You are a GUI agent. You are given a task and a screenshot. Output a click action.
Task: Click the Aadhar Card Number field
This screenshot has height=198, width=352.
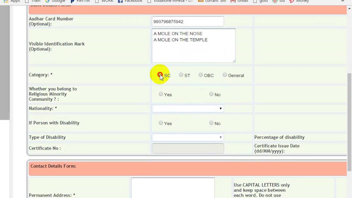coord(188,21)
